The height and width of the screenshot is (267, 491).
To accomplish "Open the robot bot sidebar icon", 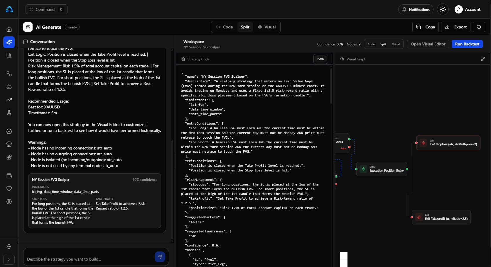I will 9,87.
